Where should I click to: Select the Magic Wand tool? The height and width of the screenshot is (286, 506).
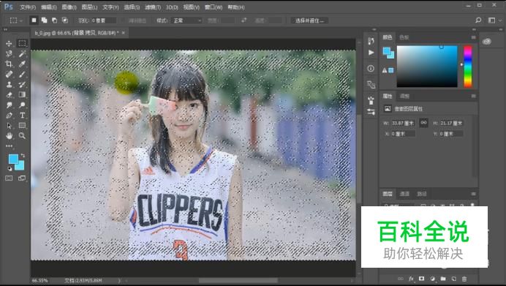click(22, 53)
